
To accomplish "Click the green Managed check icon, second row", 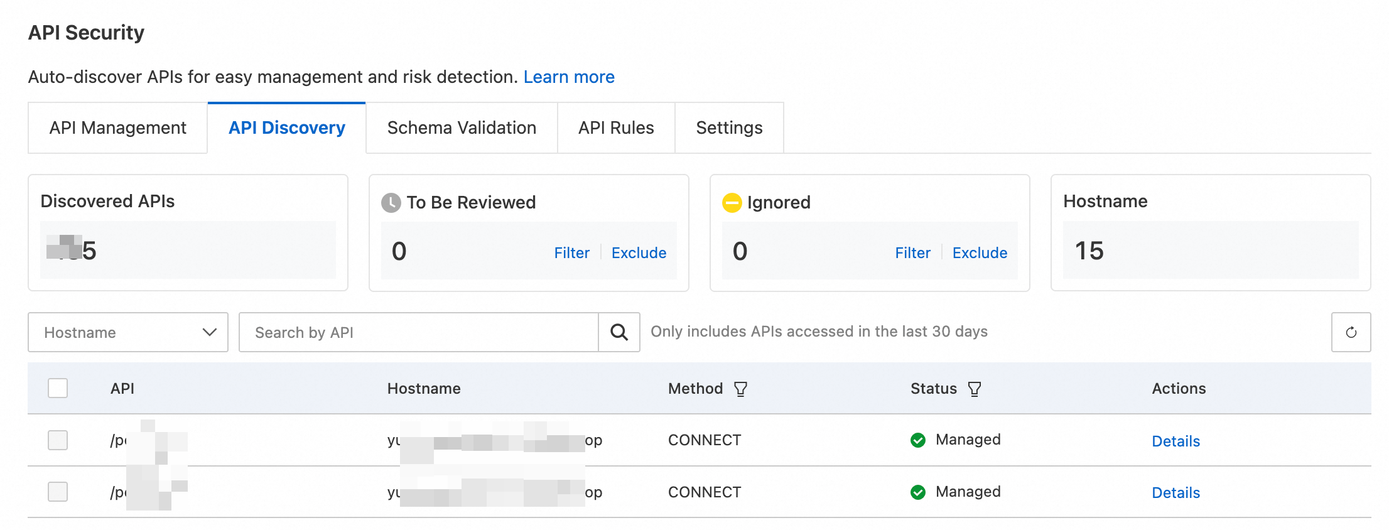I will tap(917, 492).
